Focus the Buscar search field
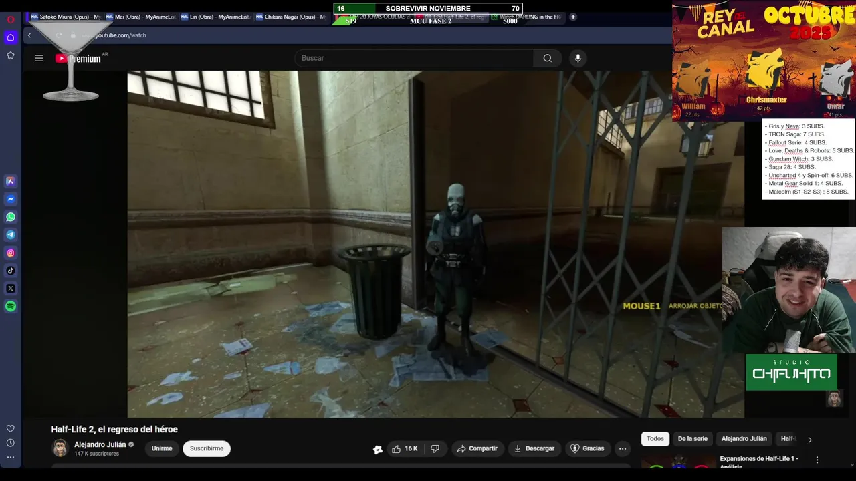The width and height of the screenshot is (856, 481). [414, 58]
